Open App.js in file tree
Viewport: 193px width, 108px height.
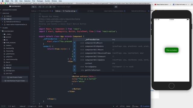[x=8, y=62]
